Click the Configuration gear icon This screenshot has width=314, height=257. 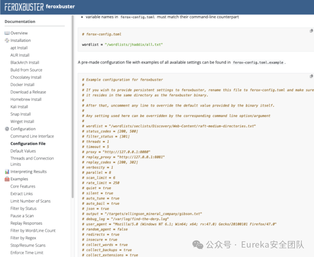(7, 129)
